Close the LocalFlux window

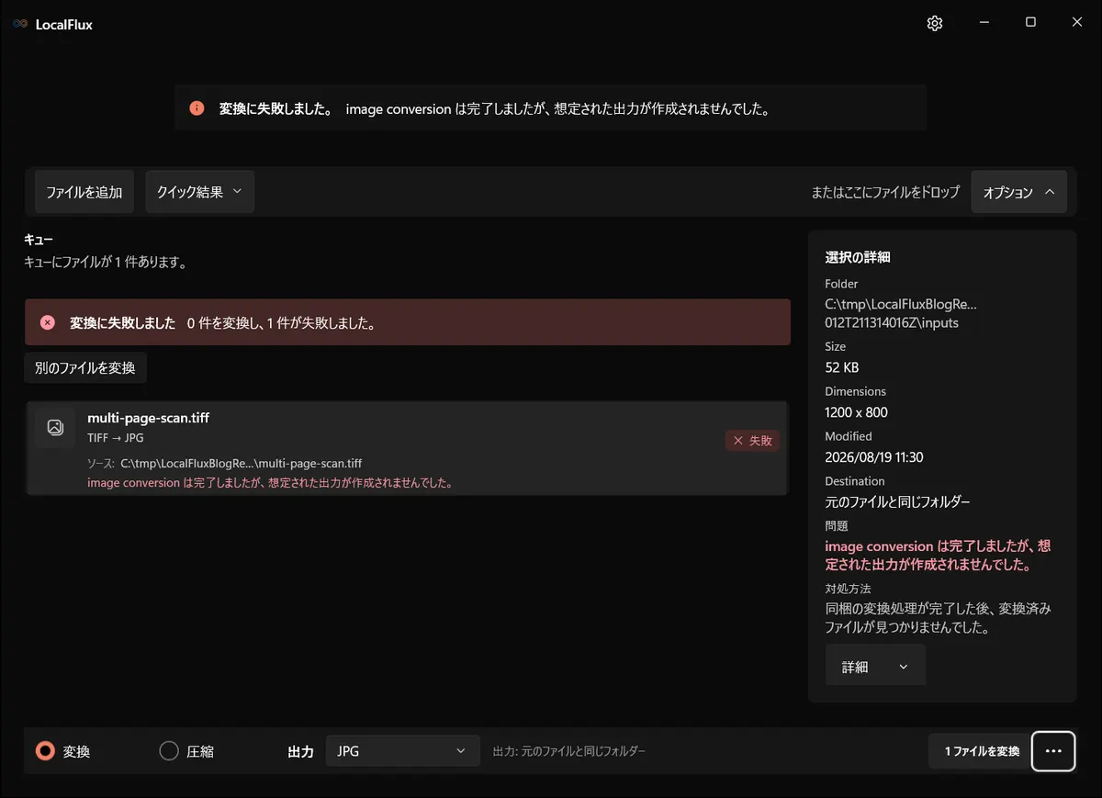coord(1077,23)
